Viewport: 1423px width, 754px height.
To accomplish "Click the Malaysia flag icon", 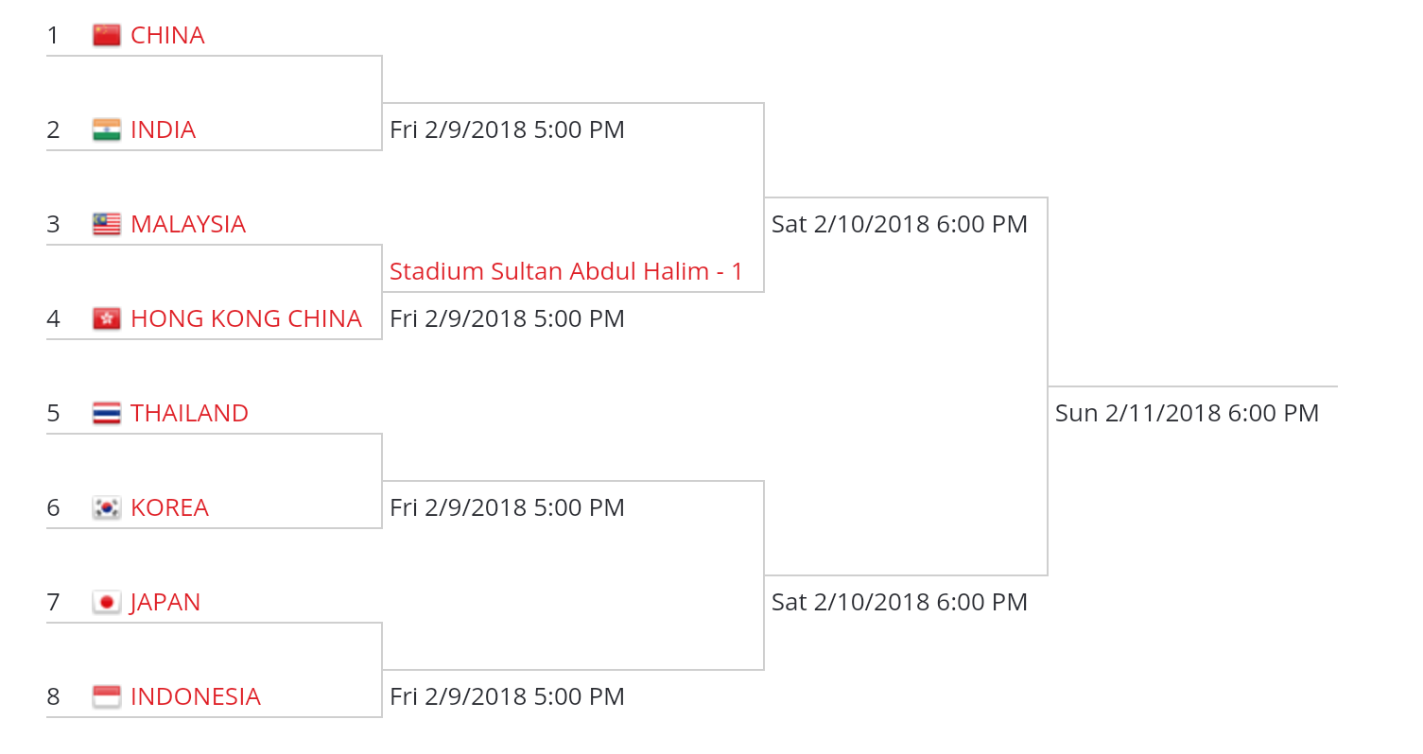I will point(107,225).
